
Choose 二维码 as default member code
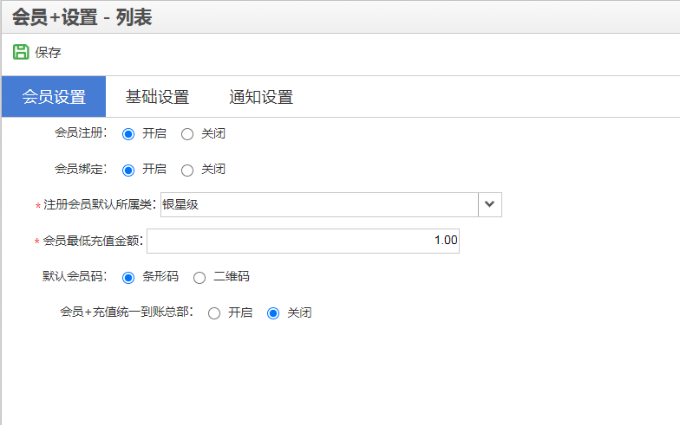(199, 277)
